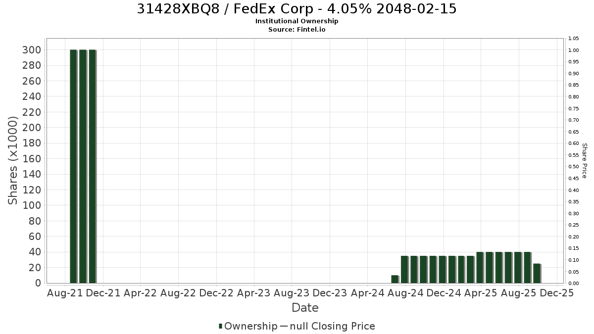Click the shortest bar near Aug-24
The width and height of the screenshot is (594, 334).
(x=395, y=279)
